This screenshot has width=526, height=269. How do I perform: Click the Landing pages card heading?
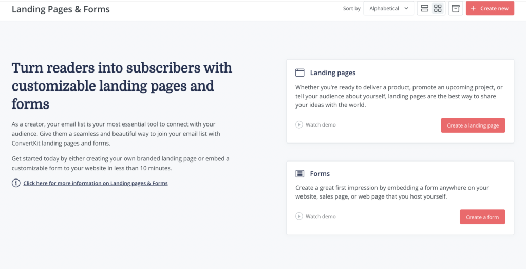pyautogui.click(x=332, y=73)
